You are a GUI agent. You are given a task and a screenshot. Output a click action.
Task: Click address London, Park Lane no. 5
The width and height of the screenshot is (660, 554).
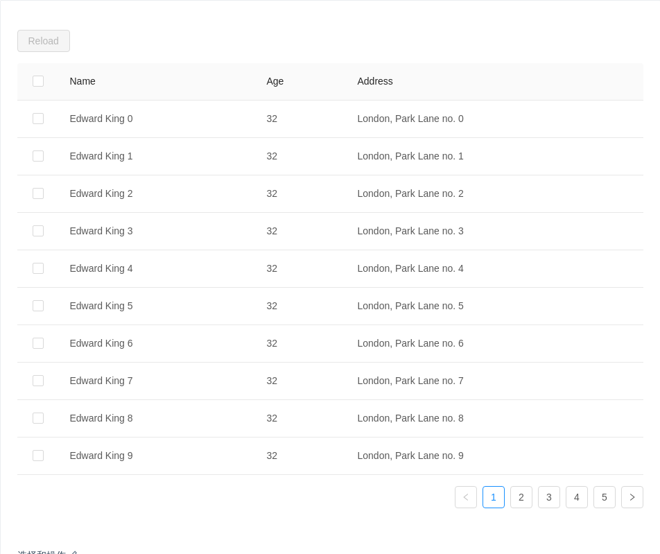pos(410,306)
